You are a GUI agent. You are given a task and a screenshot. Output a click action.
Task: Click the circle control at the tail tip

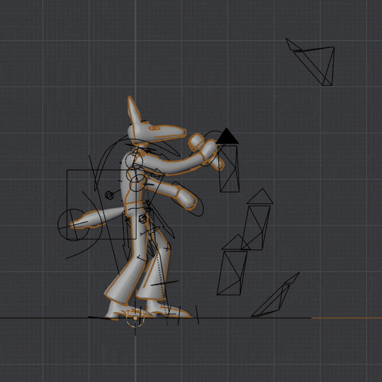pos(74,225)
